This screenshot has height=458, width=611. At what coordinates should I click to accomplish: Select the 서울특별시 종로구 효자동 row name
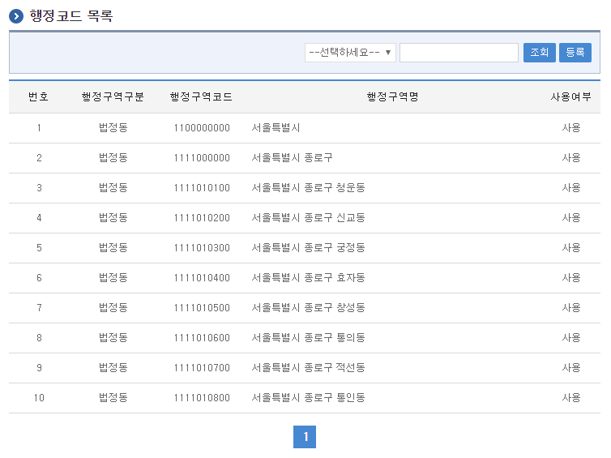(308, 278)
